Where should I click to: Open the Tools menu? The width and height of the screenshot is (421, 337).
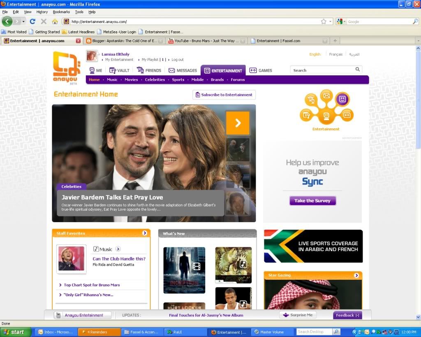79,12
